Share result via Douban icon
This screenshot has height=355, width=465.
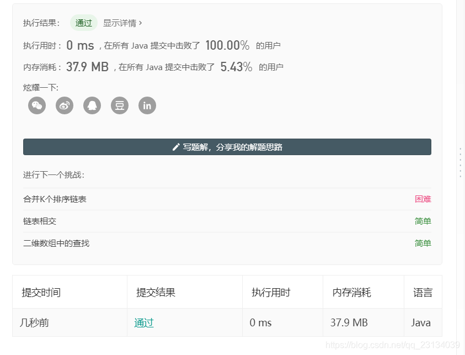120,105
